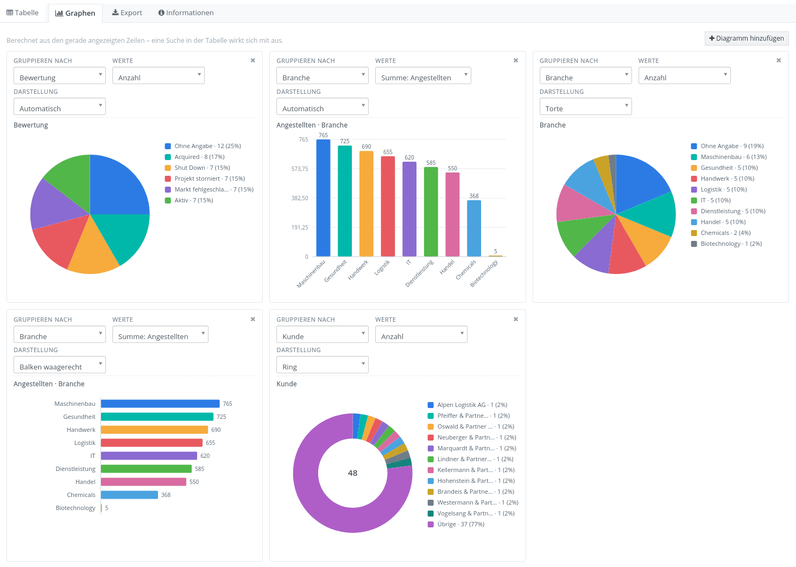796x567 pixels.
Task: Close the Kunde ring chart panel
Action: pyautogui.click(x=516, y=319)
